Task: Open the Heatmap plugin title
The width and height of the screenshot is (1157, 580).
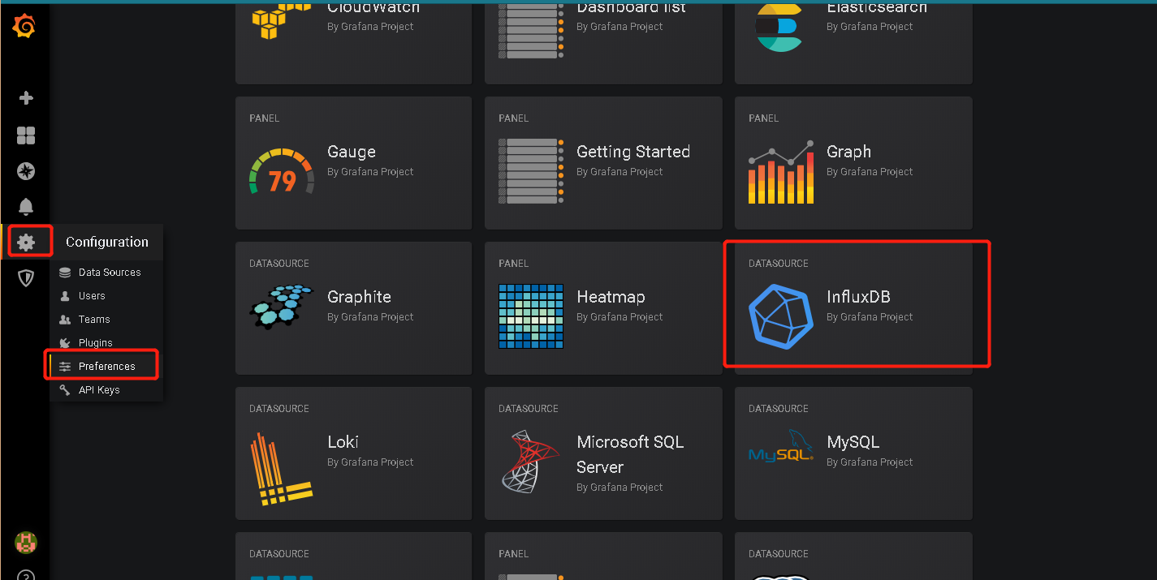Action: tap(611, 297)
